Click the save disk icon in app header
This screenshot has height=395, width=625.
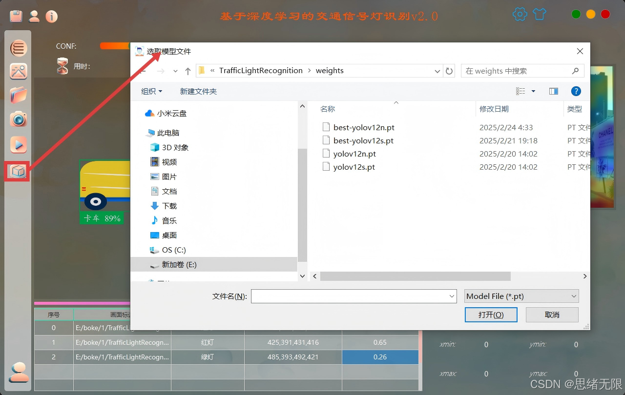tap(16, 16)
